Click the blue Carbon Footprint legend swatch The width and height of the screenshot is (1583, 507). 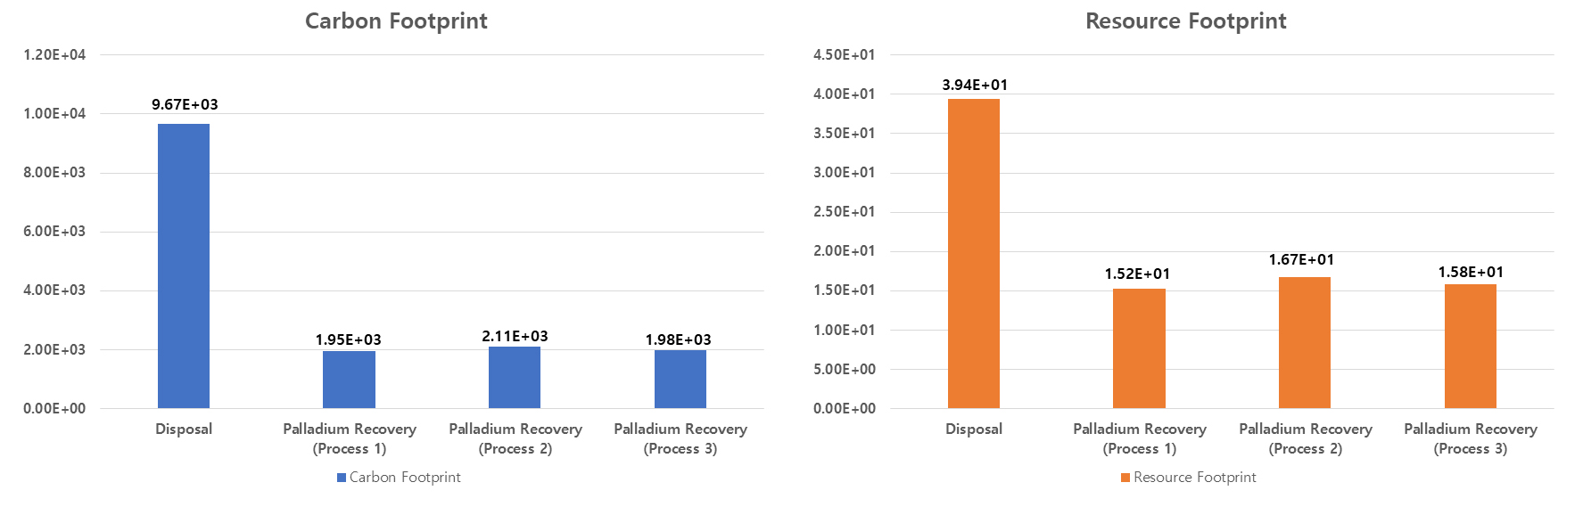(x=342, y=478)
